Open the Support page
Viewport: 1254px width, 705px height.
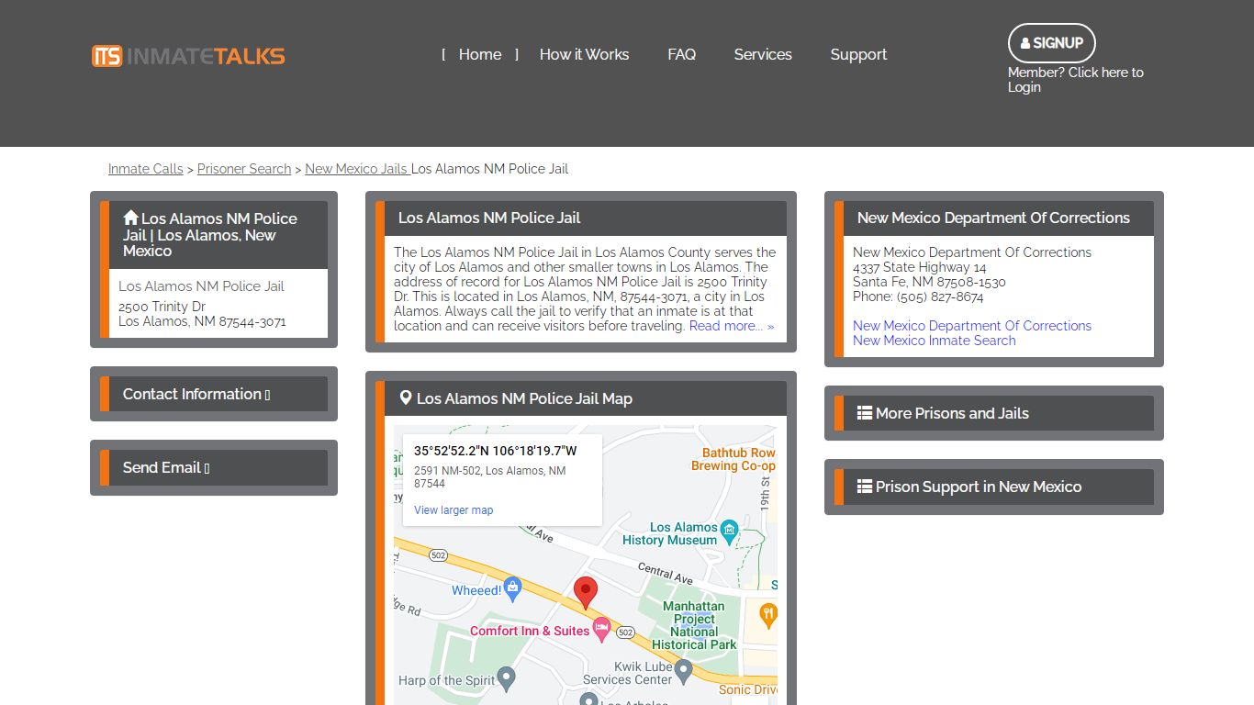coord(858,54)
